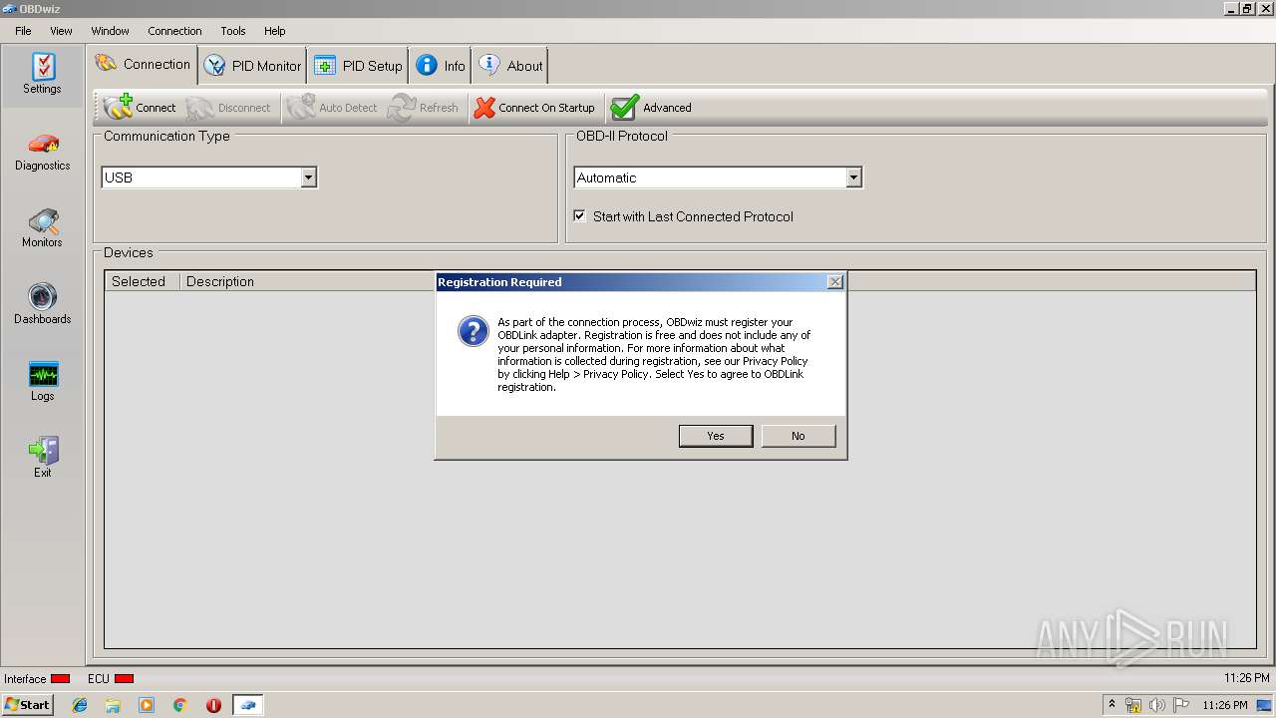Click the Refresh toolbar button
The height and width of the screenshot is (718, 1276).
point(424,108)
